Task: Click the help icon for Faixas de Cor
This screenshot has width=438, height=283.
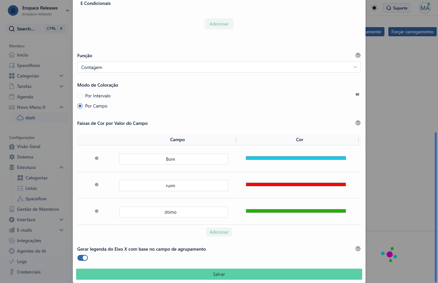Action: tap(358, 123)
